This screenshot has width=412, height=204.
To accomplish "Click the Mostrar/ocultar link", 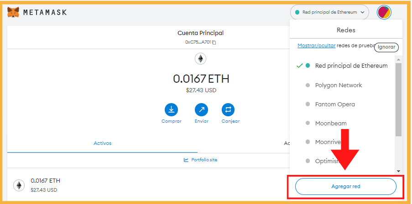I will tap(316, 45).
